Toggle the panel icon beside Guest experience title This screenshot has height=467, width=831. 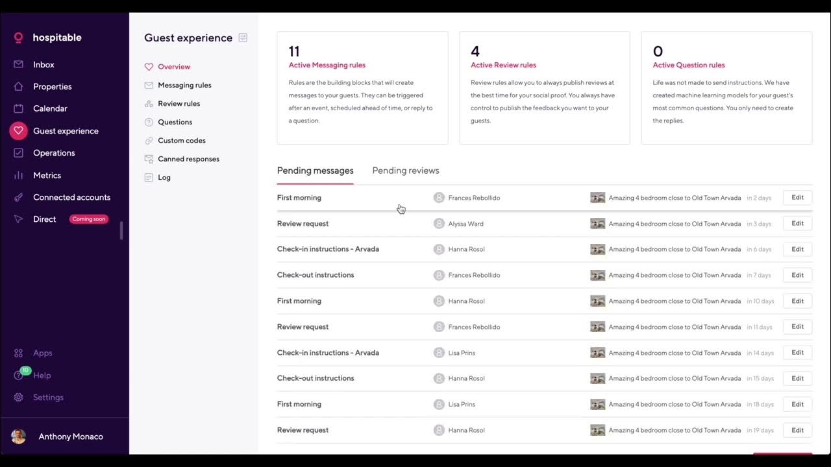(243, 38)
